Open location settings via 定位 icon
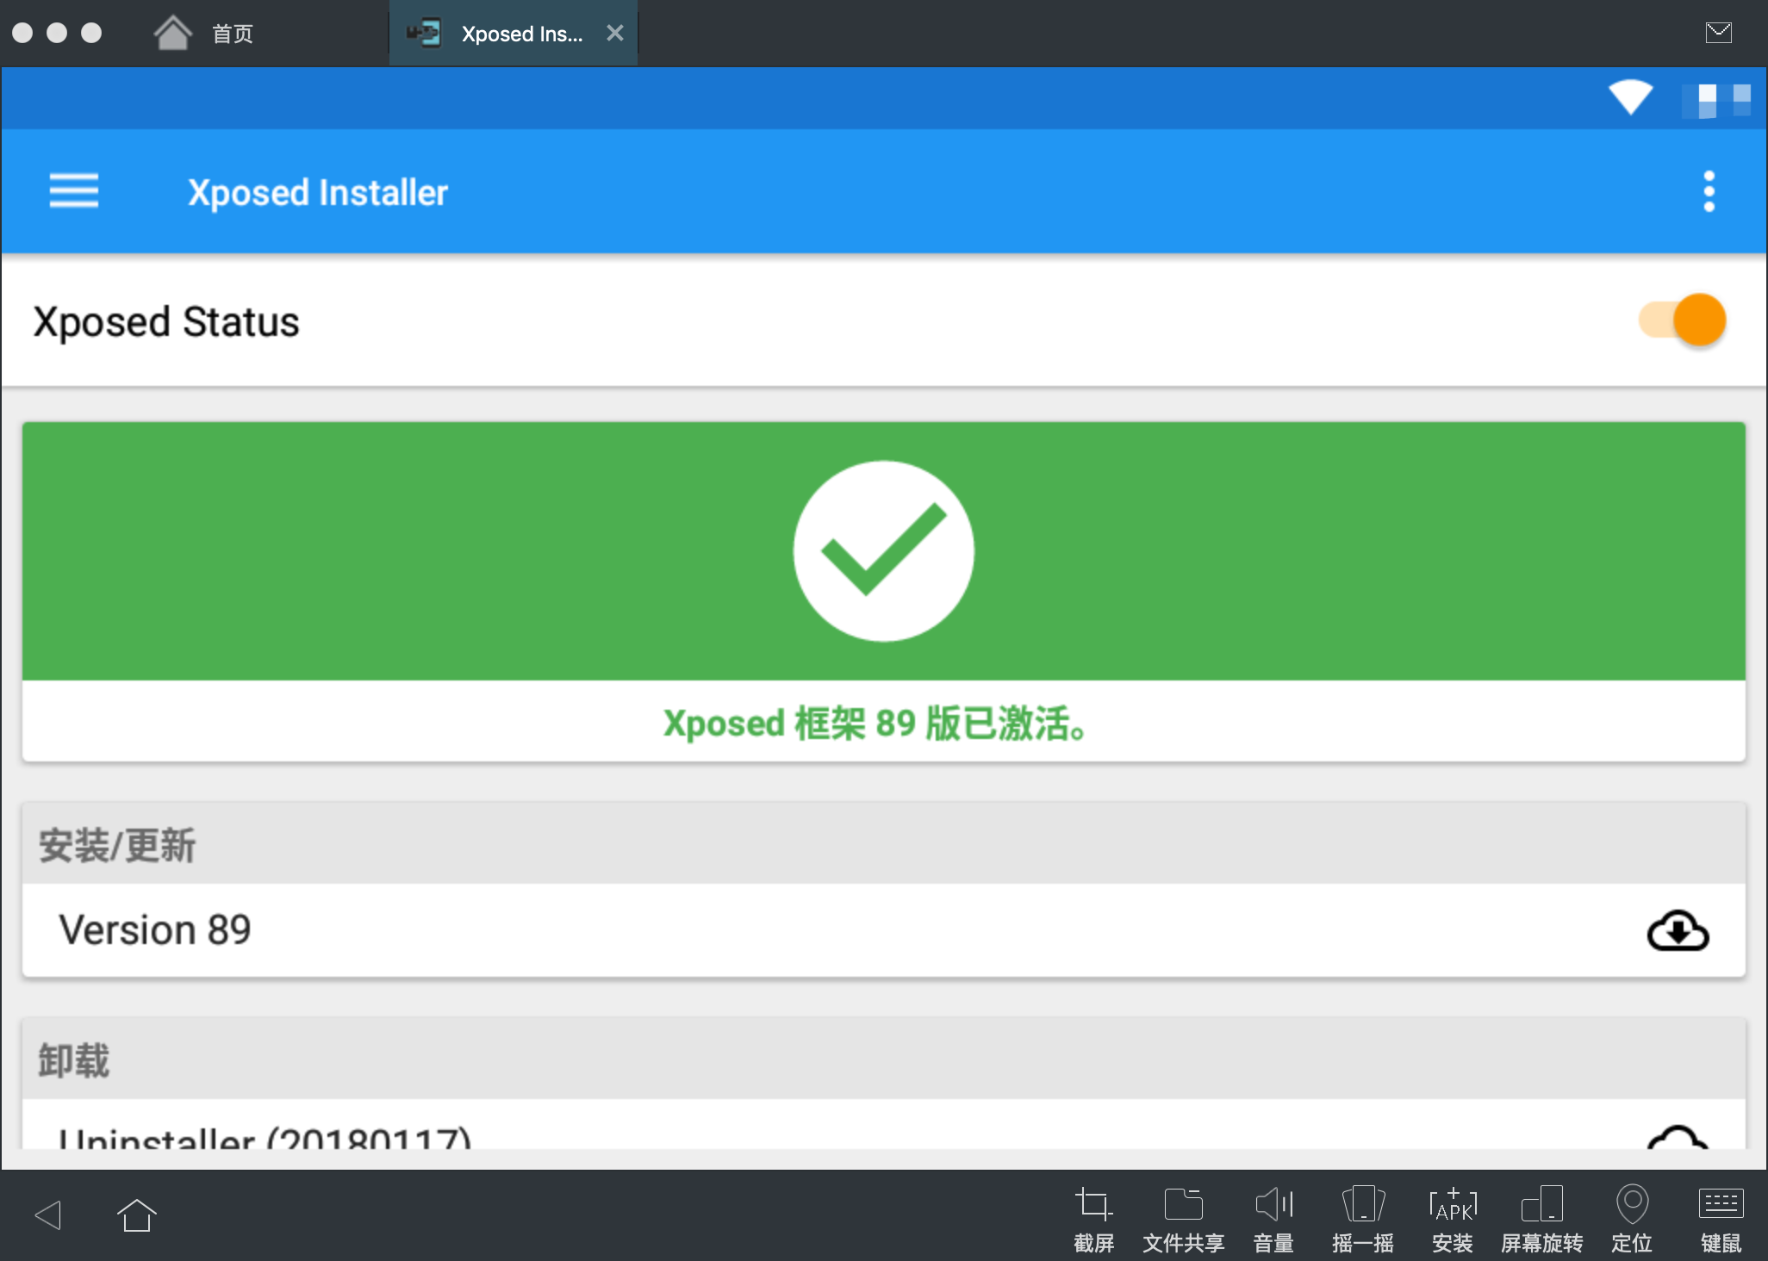The image size is (1768, 1261). (x=1632, y=1214)
